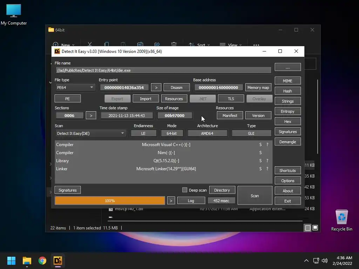Viewport: 359px width, 269px height.
Task: Open the Hash tool
Action: click(287, 91)
